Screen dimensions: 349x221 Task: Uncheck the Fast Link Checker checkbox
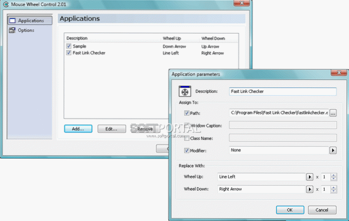[68, 53]
